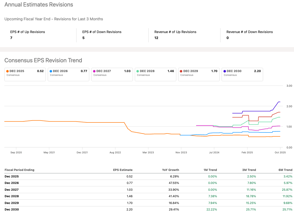The image size is (294, 214).
Task: Click the DEC 2026 consensus value 0.77
Action: pyautogui.click(x=84, y=71)
